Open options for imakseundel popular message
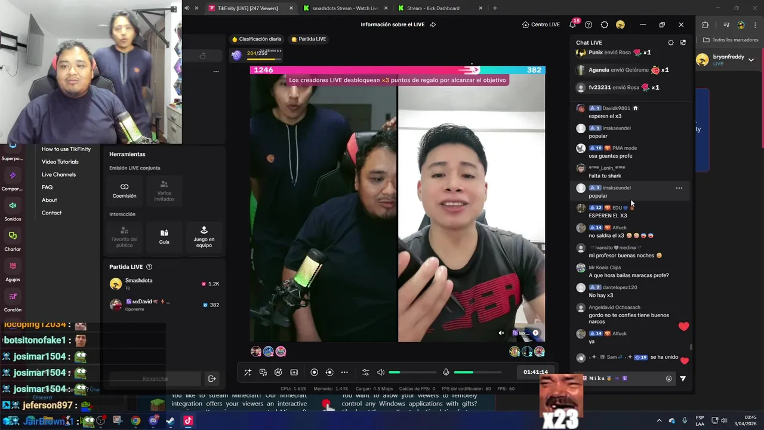 [679, 188]
